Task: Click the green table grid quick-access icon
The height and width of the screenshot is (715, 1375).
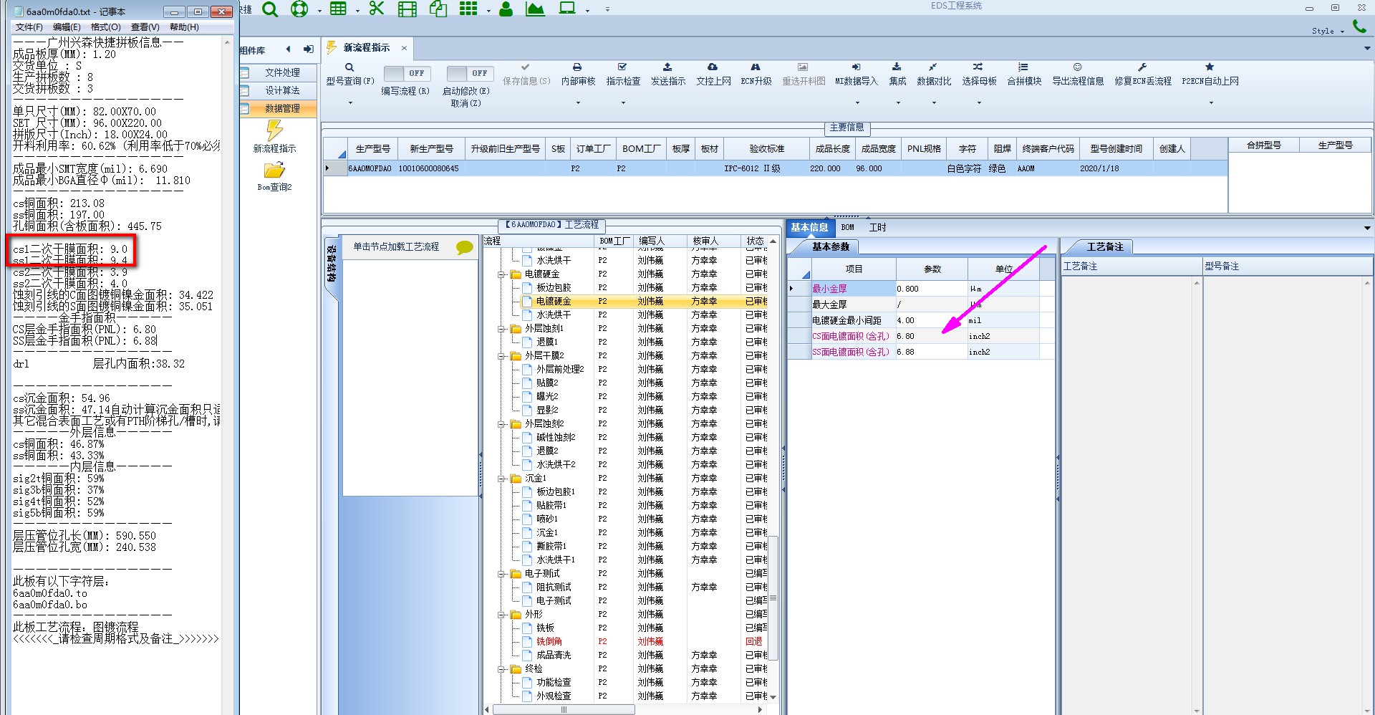Action: click(338, 9)
